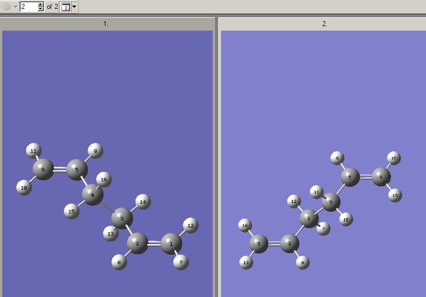Select the pane header labeled 2.
The image size is (426, 297).
[x=323, y=24]
